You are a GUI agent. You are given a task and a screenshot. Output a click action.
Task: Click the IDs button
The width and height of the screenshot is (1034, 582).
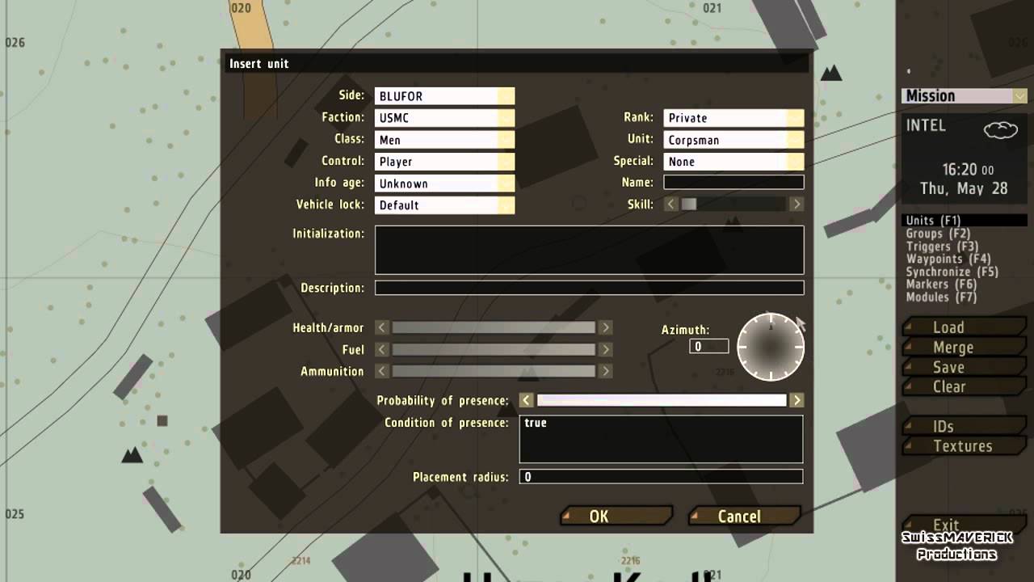tap(965, 426)
